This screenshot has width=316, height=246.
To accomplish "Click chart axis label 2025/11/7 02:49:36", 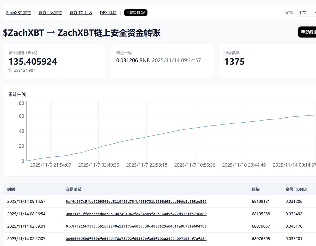I will pos(99,165).
